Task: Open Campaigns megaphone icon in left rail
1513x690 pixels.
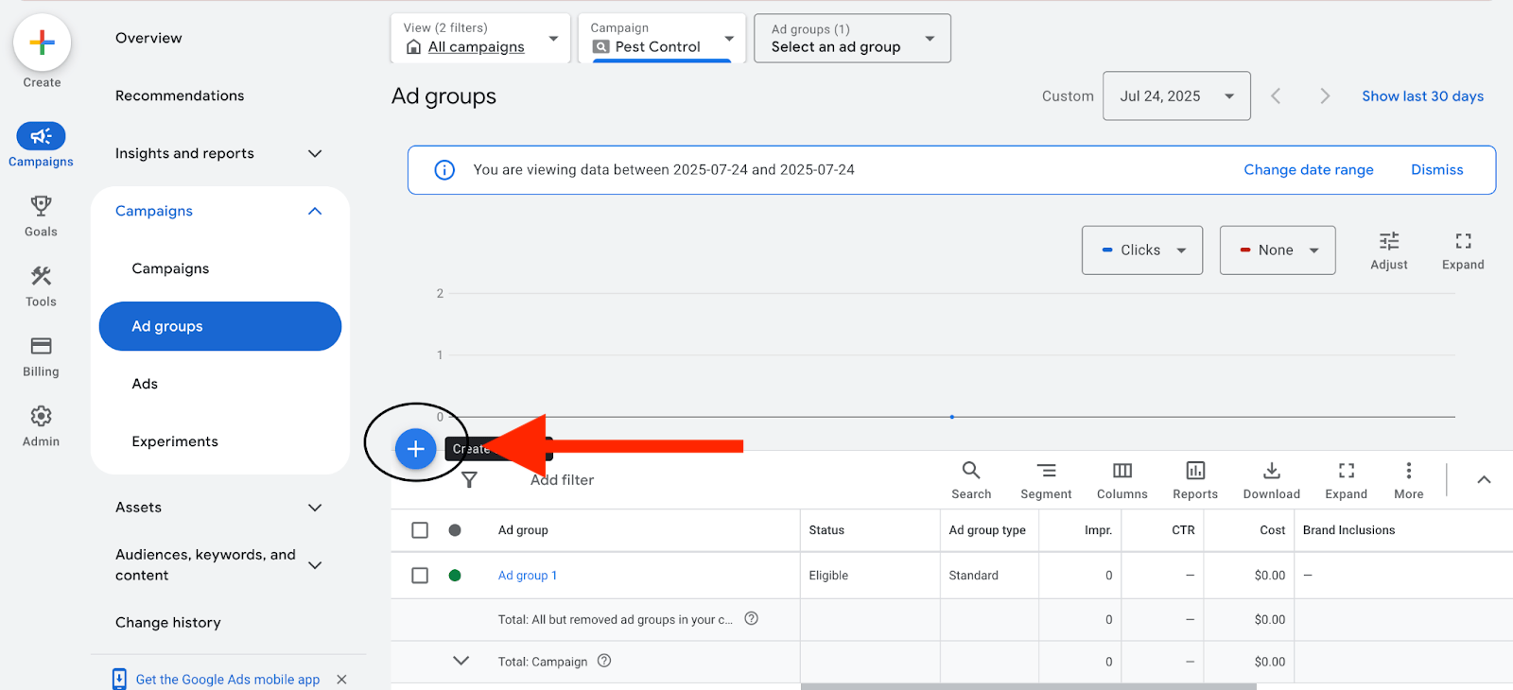Action: click(41, 136)
